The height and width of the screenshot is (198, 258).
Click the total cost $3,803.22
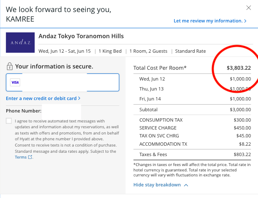tap(239, 68)
